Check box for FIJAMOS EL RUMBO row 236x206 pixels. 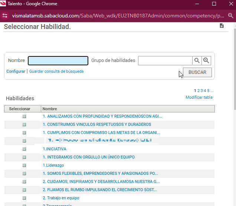pos(24,190)
